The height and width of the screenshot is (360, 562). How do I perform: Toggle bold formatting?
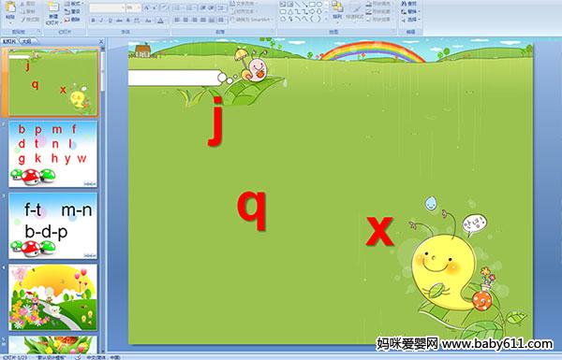click(x=93, y=21)
